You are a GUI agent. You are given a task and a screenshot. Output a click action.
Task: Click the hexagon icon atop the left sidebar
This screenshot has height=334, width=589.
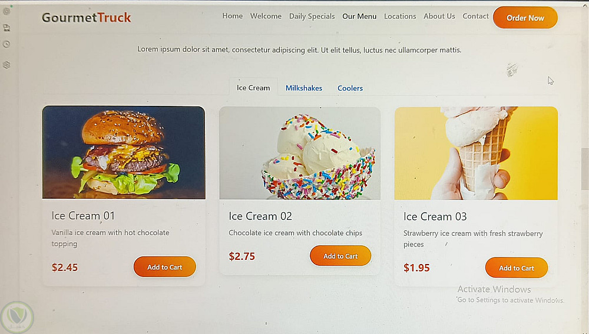pyautogui.click(x=6, y=11)
